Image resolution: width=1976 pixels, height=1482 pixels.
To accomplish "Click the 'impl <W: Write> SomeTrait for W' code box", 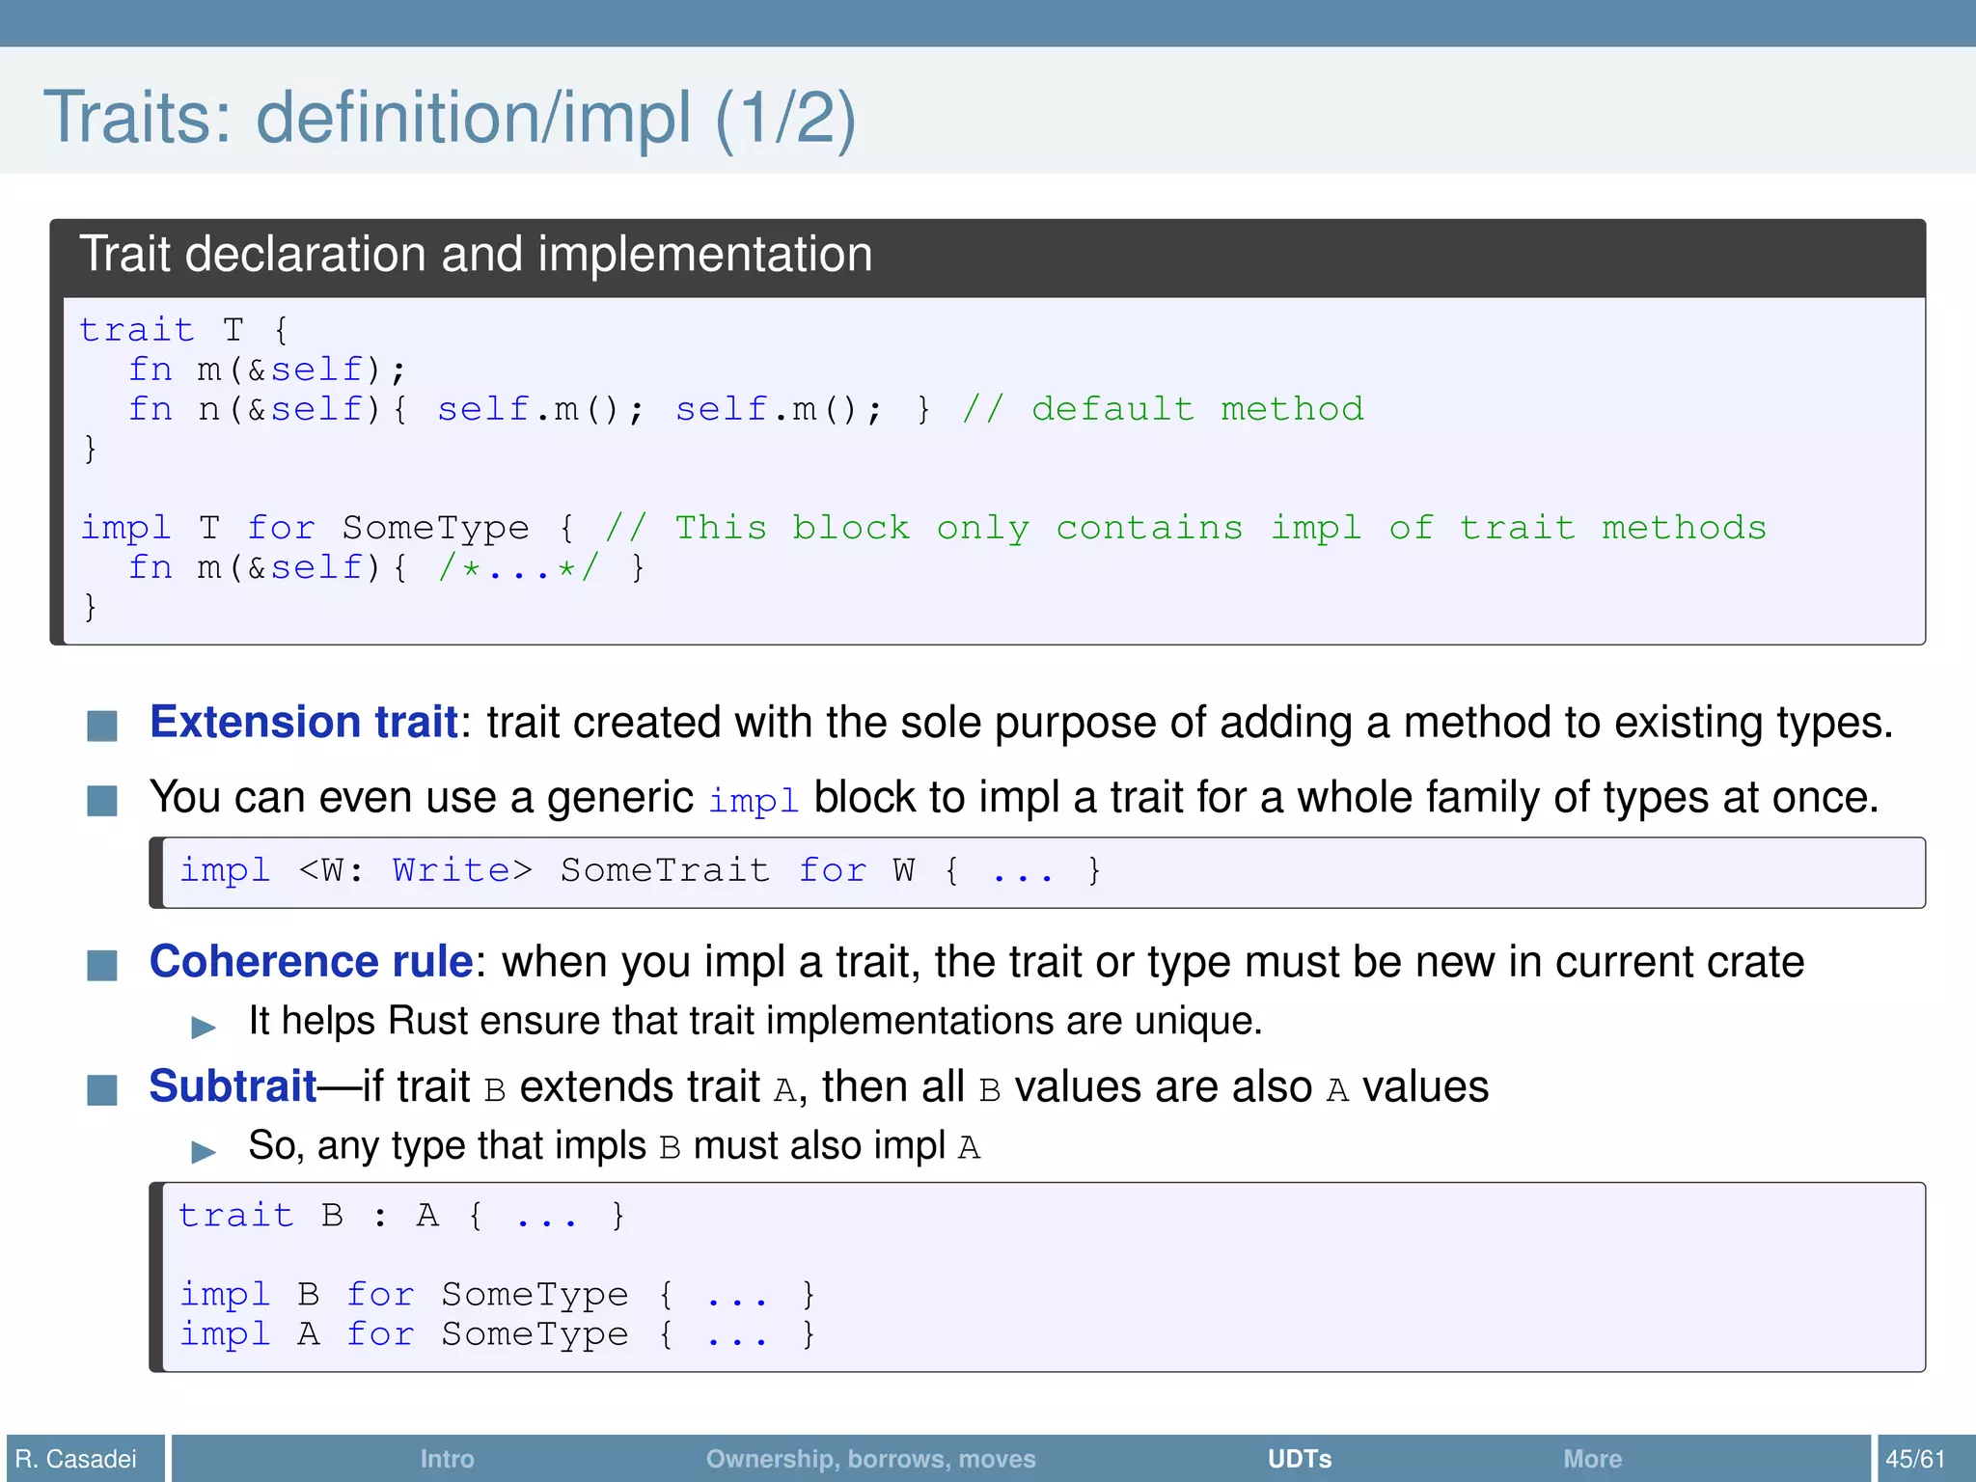I will pyautogui.click(x=639, y=871).
